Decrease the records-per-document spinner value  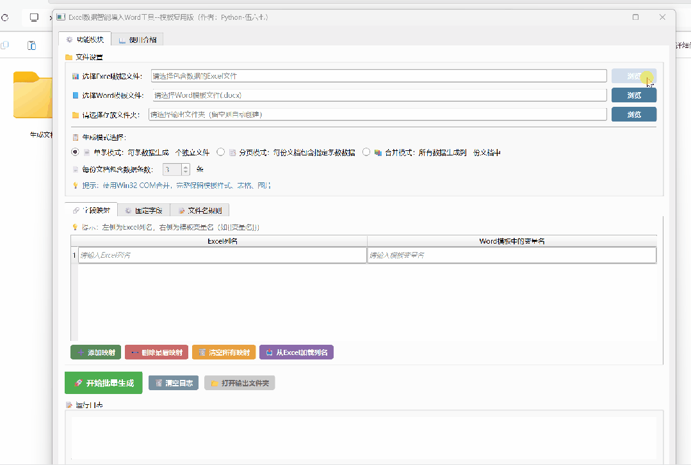(186, 172)
